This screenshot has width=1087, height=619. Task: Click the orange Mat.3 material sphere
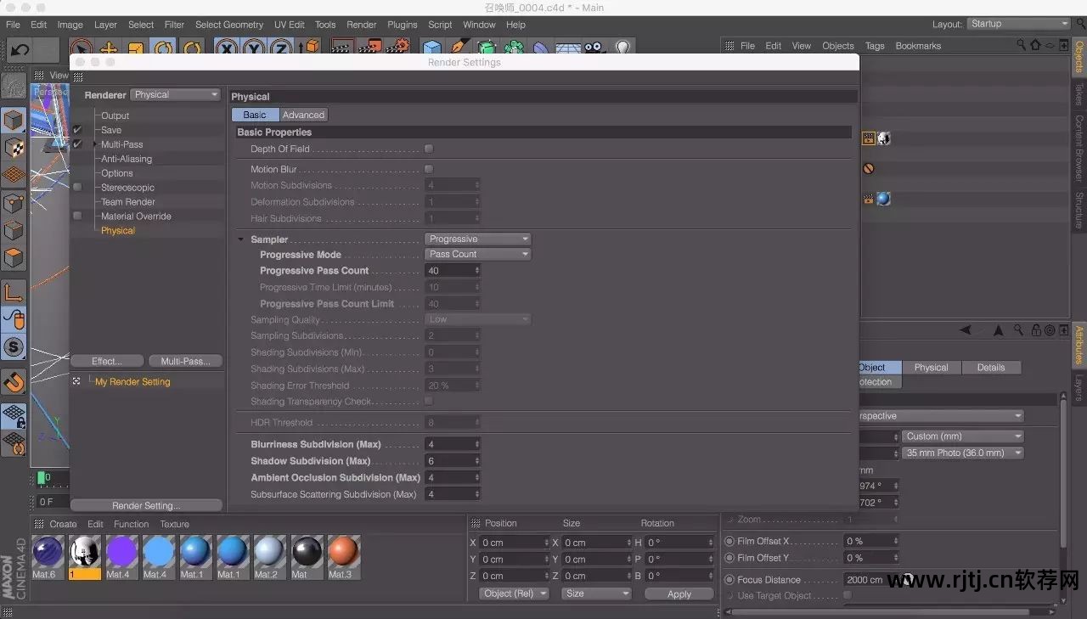tap(343, 552)
